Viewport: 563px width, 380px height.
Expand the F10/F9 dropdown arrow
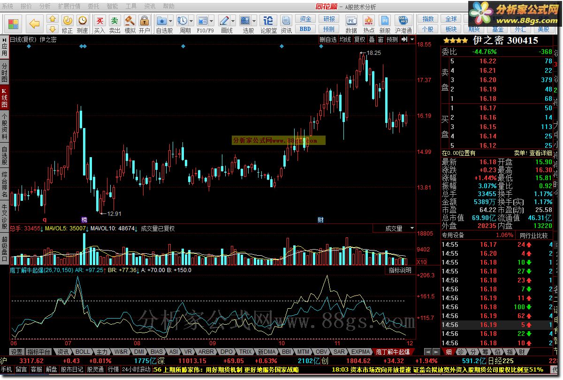pos(212,21)
